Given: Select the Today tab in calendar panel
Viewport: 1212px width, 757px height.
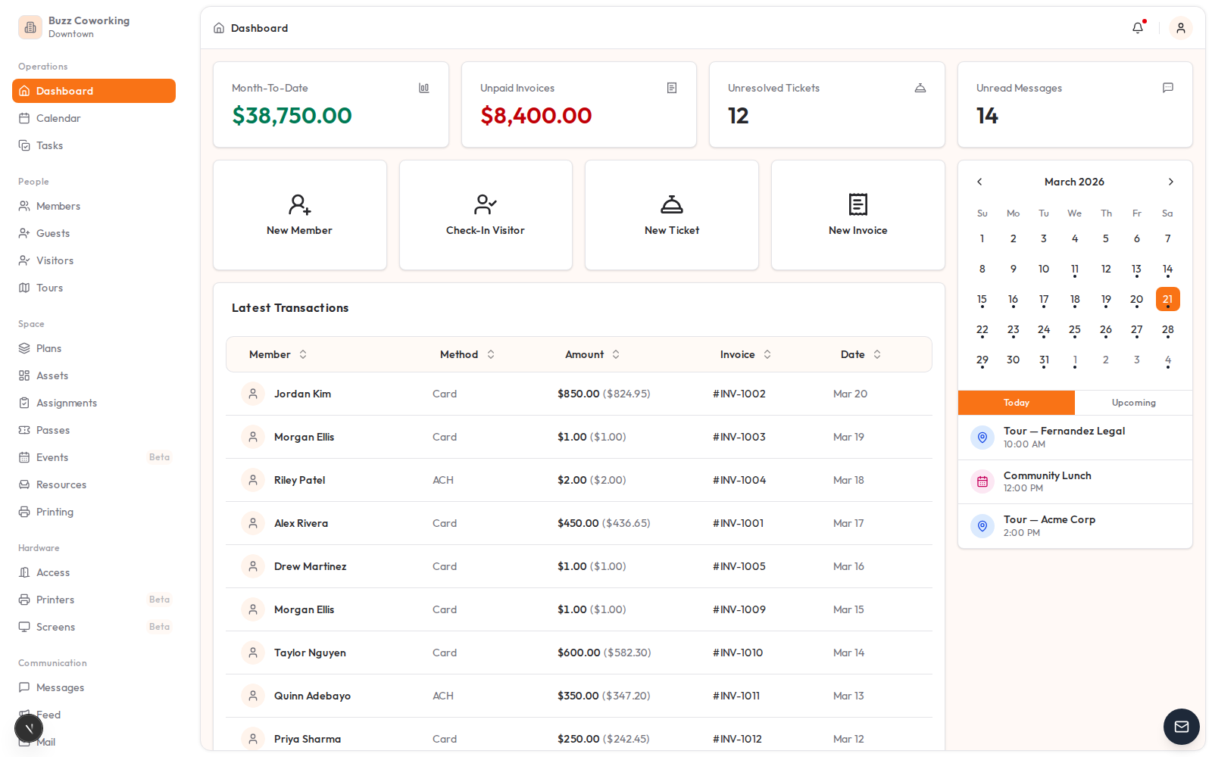Looking at the screenshot, I should click(1016, 403).
